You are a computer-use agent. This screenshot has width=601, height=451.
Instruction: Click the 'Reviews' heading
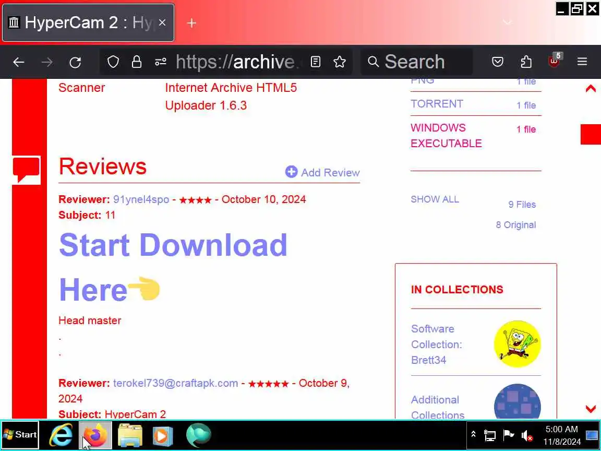tap(102, 167)
